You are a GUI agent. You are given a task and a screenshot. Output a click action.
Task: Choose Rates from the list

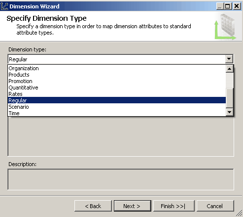point(117,94)
